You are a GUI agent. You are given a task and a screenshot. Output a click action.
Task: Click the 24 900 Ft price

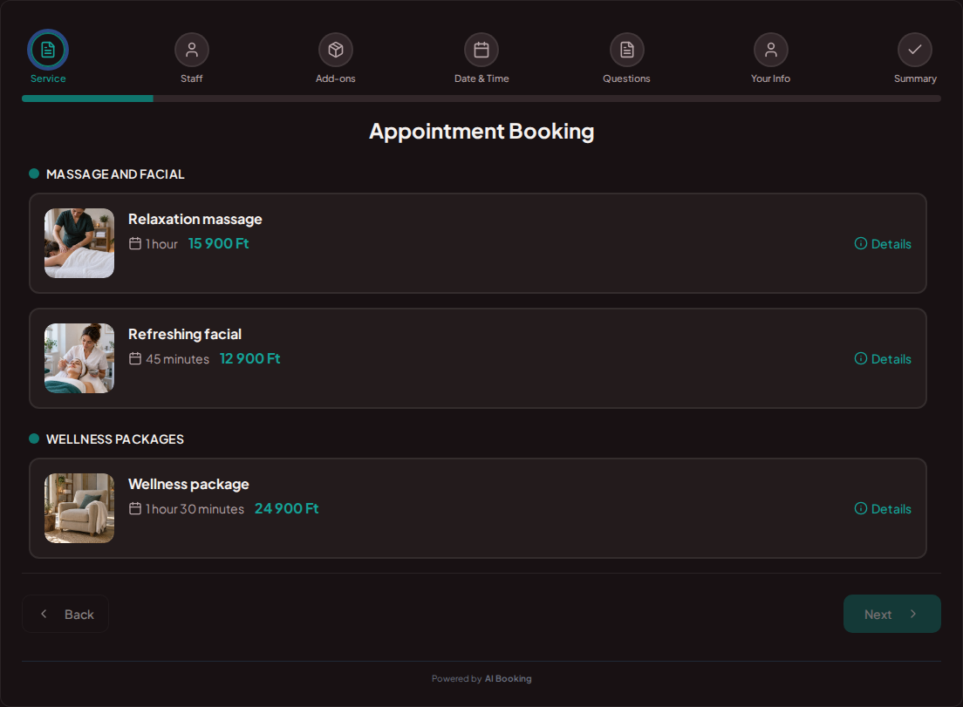[287, 508]
